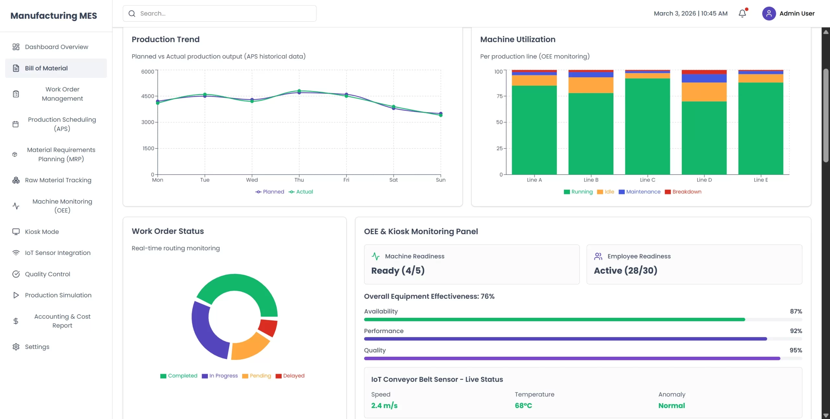Click into the Search input field
Viewport: 830px width, 419px height.
tap(224, 14)
